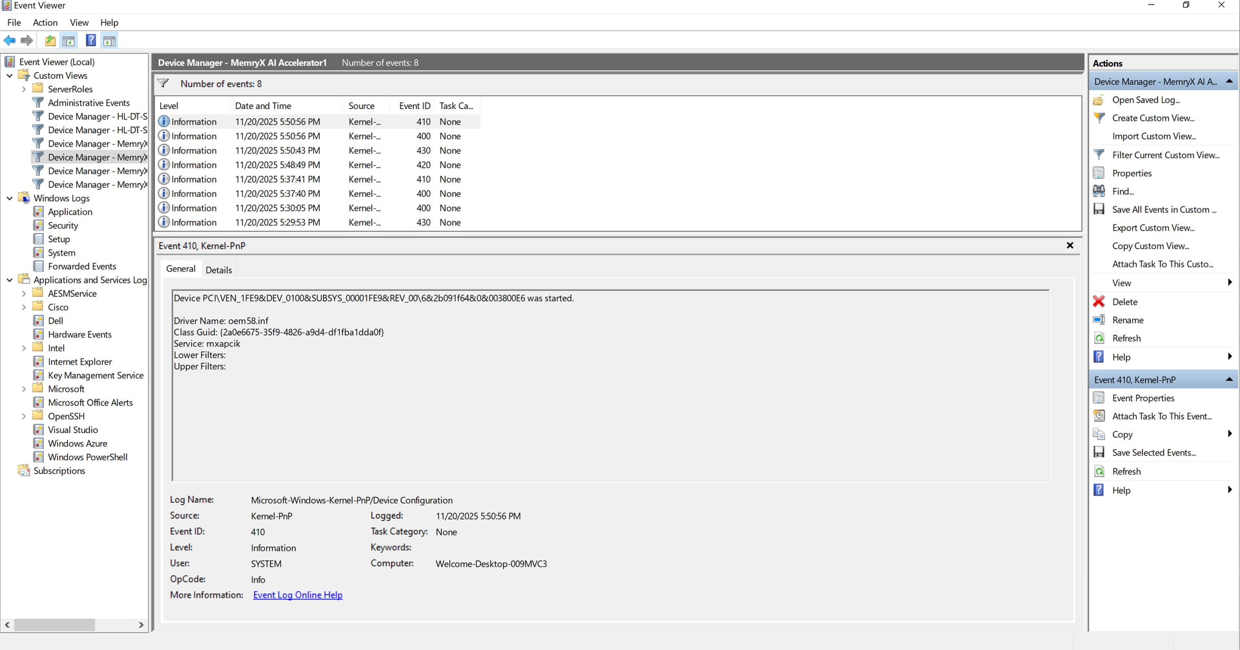Click the Subscriptions icon in the tree
Viewport: 1240px width, 650px height.
tap(24, 471)
